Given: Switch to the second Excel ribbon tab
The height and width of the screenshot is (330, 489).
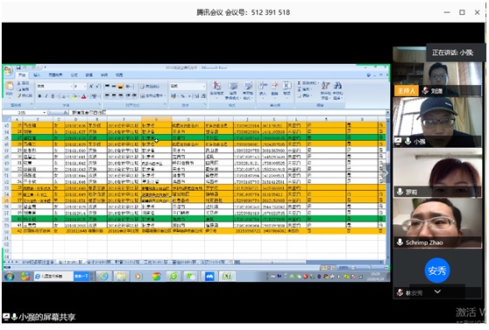Looking at the screenshot, I should [x=37, y=75].
